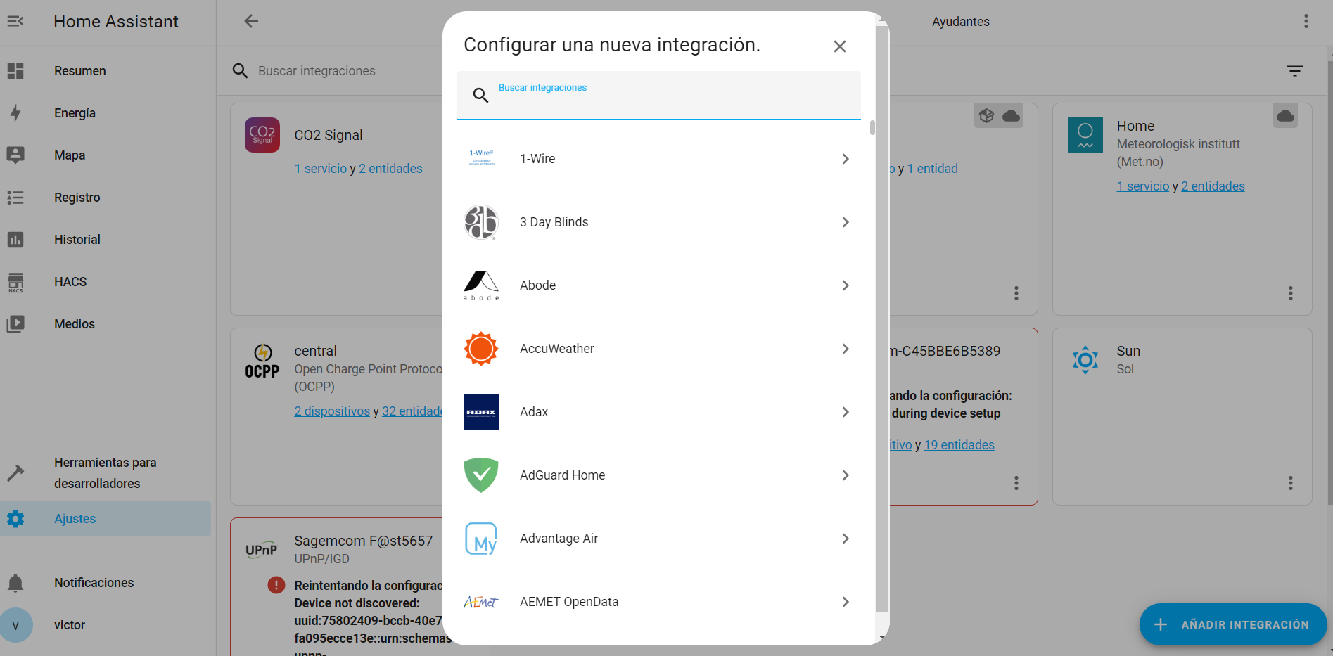The height and width of the screenshot is (656, 1333).
Task: Close the new integration dialog
Action: click(839, 46)
